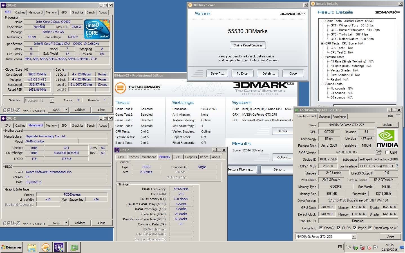The image size is (405, 253).
Task: Toggle the UEFI checkbox in GPU-Z
Action: [x=387, y=153]
